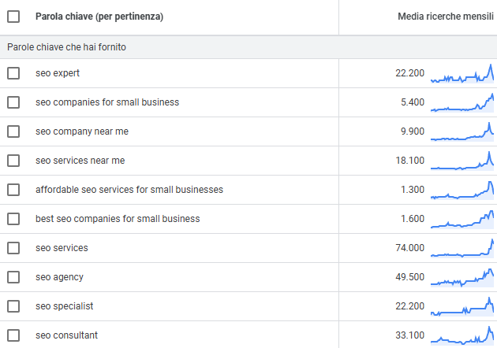Sort by Media ricerche mensili column
Screen dimensions: 497x348
pos(446,17)
